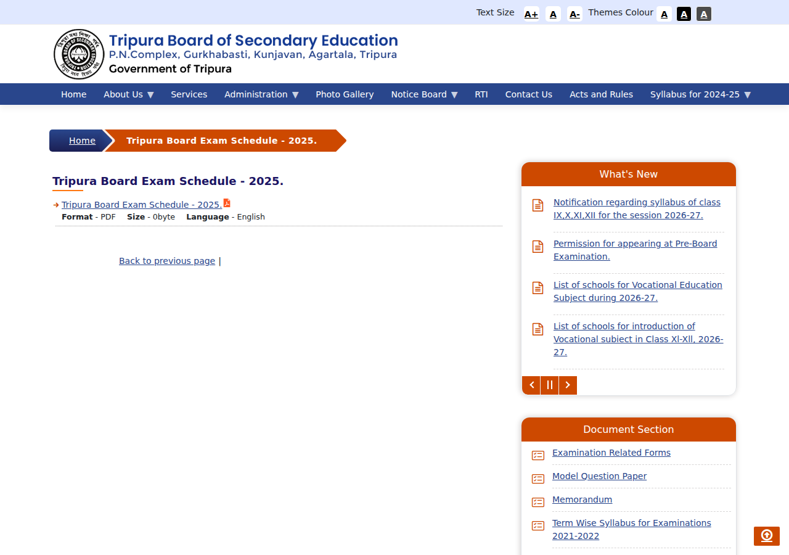Click list icon beside Memorandum
The image size is (789, 555).
tap(538, 503)
